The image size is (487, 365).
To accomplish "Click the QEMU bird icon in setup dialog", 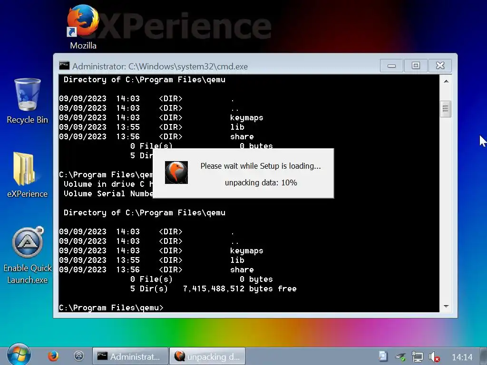I will click(176, 173).
